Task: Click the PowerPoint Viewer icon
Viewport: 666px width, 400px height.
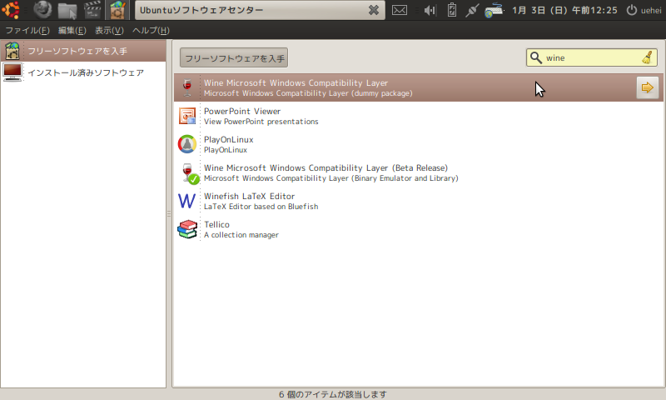Action: 187,116
